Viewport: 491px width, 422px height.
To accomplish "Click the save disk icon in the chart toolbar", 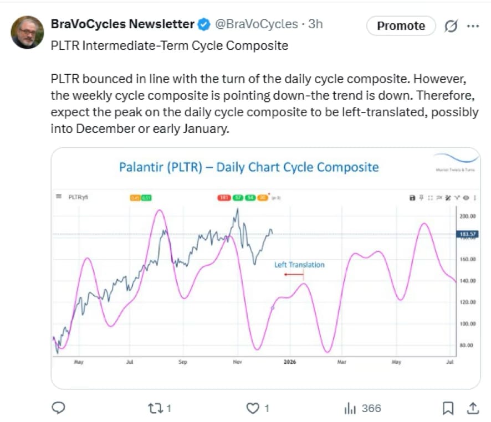I will (412, 197).
